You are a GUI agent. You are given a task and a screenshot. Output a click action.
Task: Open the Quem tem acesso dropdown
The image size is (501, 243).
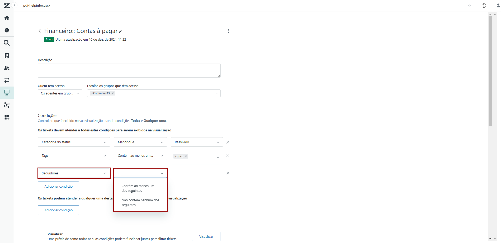(60, 93)
